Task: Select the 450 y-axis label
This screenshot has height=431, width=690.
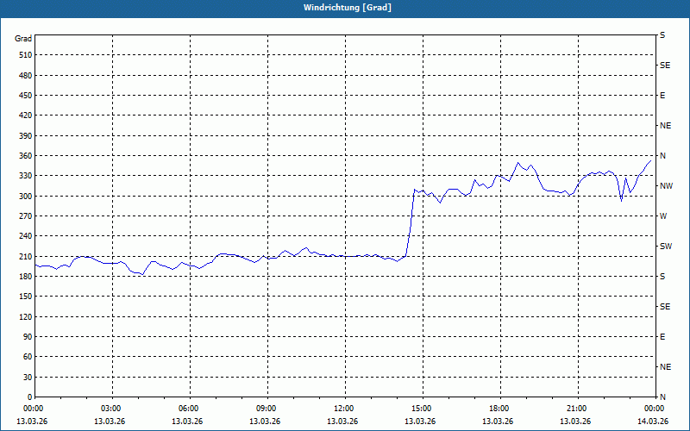Action: pyautogui.click(x=26, y=96)
